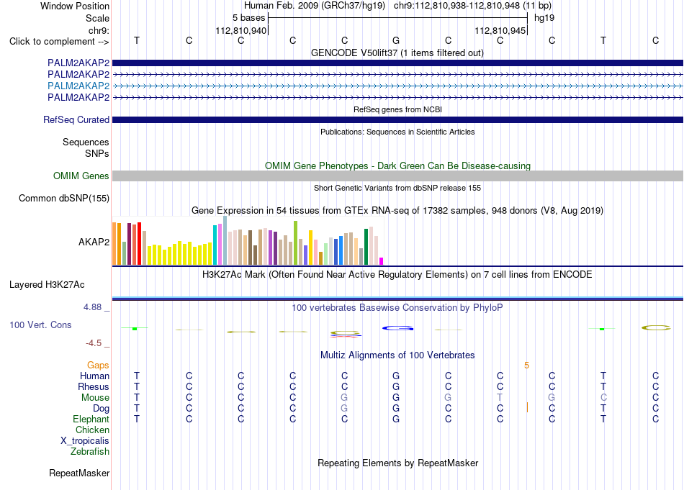Viewport: 684px width, 490px height.
Task: Open the GENCODE V50lift37 track title
Action: tap(397, 53)
